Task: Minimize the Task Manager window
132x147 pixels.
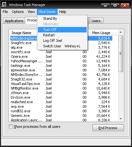Action: click(x=105, y=5)
